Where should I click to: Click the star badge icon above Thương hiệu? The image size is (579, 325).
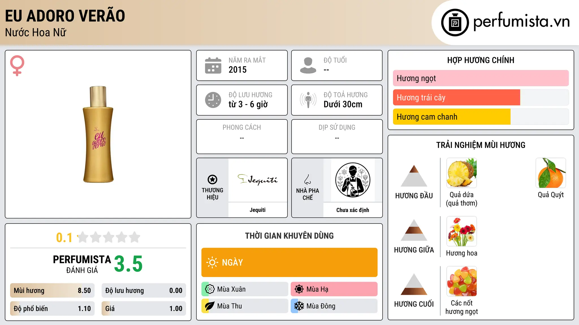point(212,179)
